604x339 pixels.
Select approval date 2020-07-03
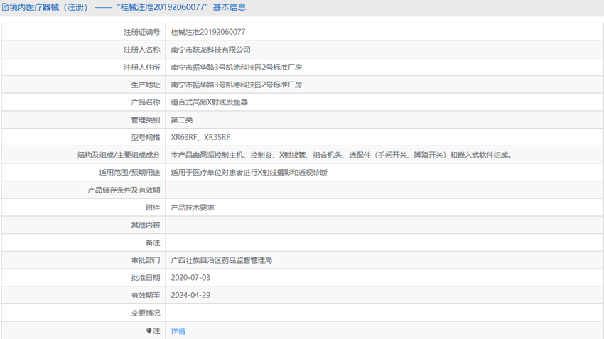pos(190,277)
